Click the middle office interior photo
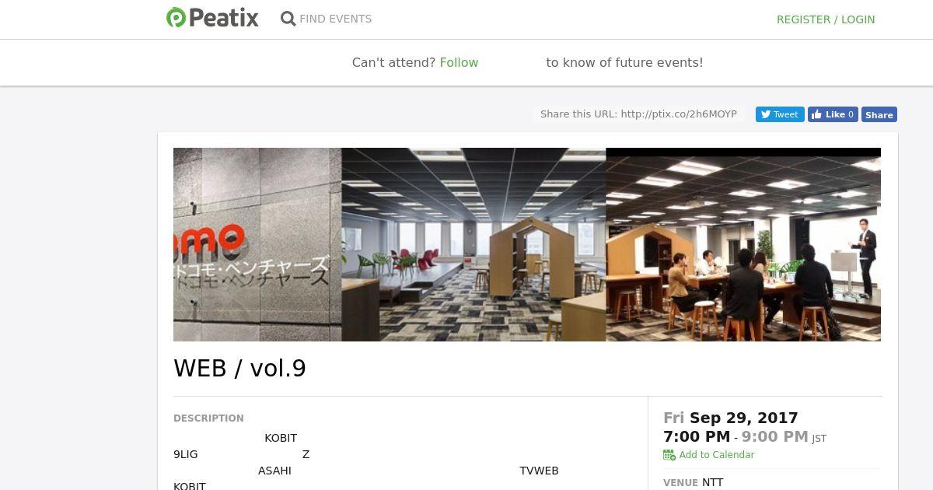 (473, 244)
